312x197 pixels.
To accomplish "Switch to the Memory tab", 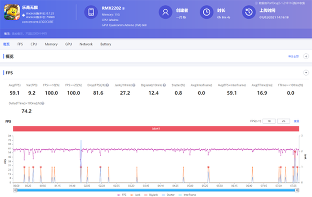I will coord(51,44).
